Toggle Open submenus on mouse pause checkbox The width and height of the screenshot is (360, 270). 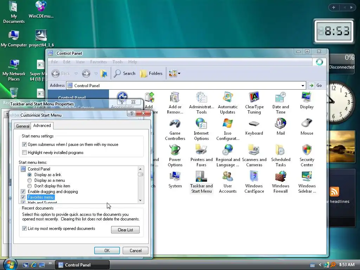point(24,144)
